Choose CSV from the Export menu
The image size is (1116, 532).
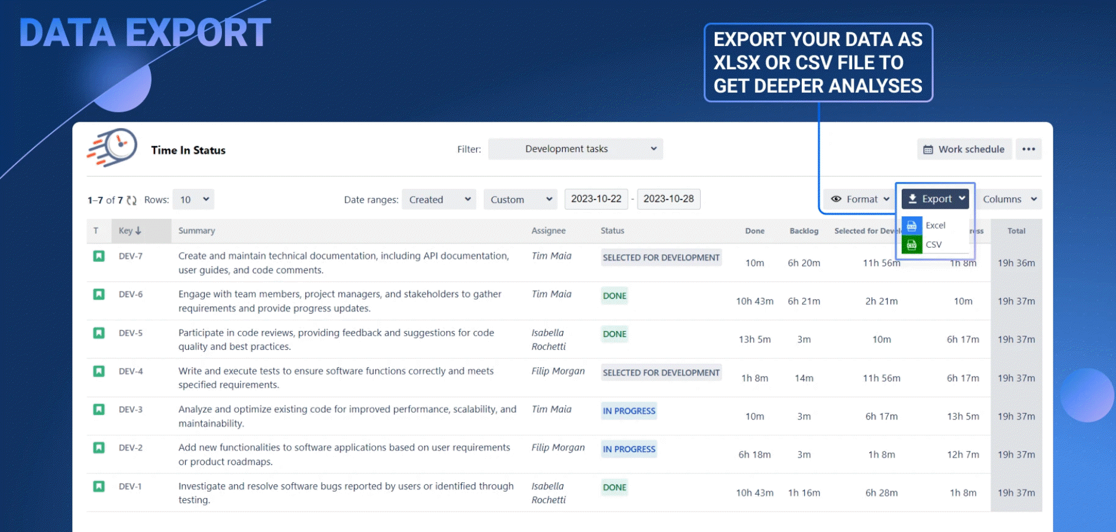(x=934, y=244)
